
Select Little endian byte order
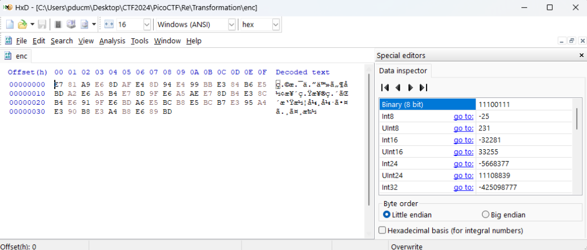coord(388,215)
